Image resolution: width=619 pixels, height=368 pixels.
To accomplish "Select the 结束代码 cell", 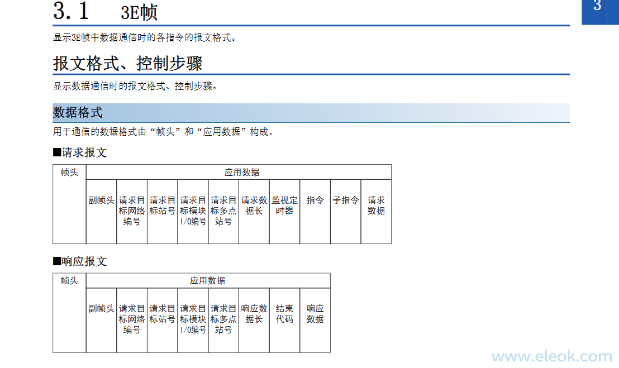I will tap(284, 314).
